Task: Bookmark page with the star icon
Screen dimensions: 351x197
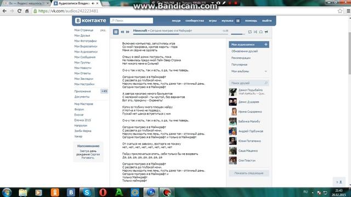Action: click(340, 11)
